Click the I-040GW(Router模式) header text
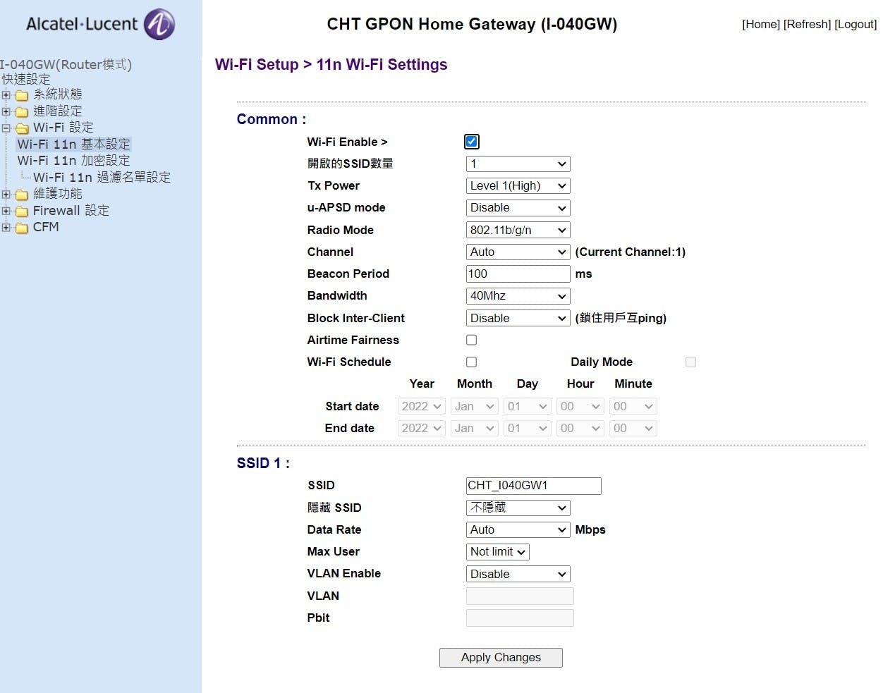The width and height of the screenshot is (883, 693). [66, 64]
